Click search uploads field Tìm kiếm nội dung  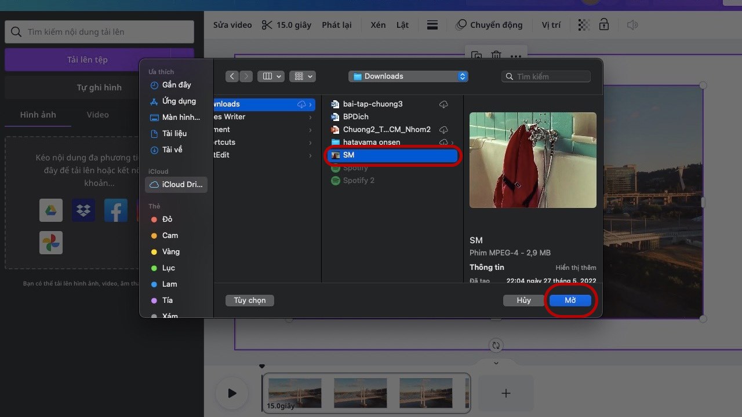[x=99, y=32]
